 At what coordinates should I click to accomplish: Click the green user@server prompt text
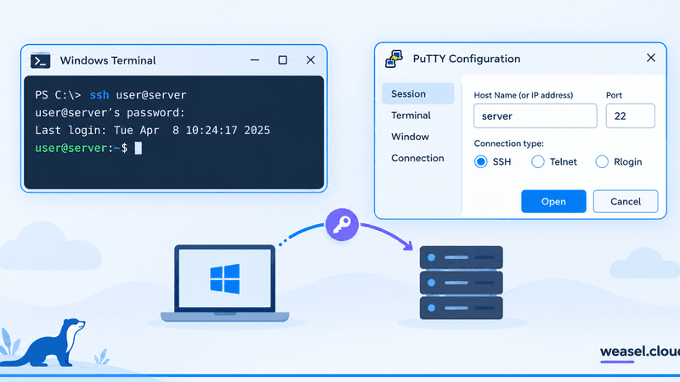71,148
